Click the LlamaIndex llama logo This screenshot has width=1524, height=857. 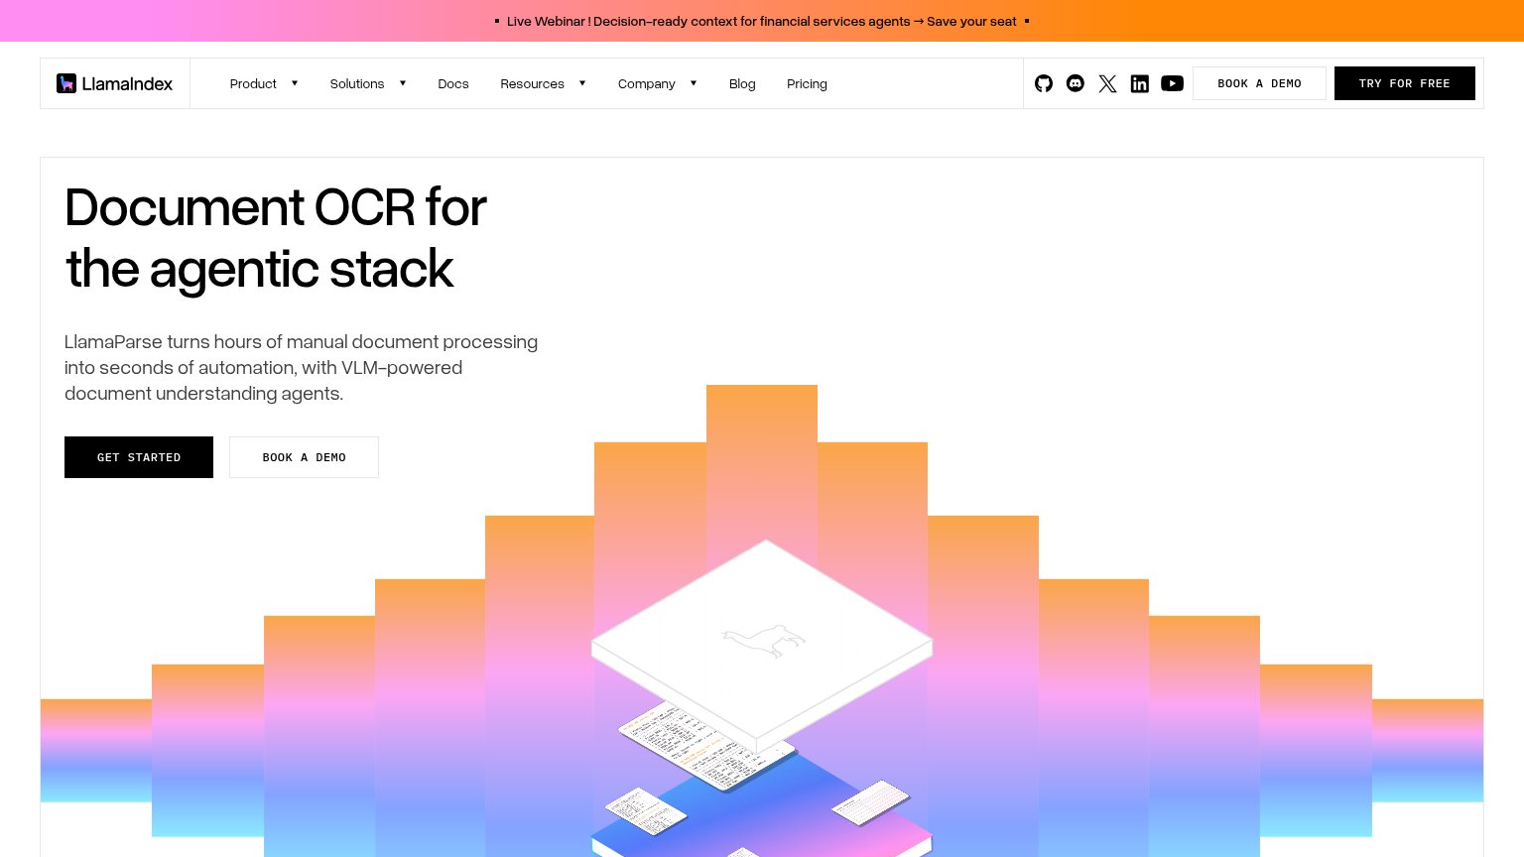tap(66, 83)
